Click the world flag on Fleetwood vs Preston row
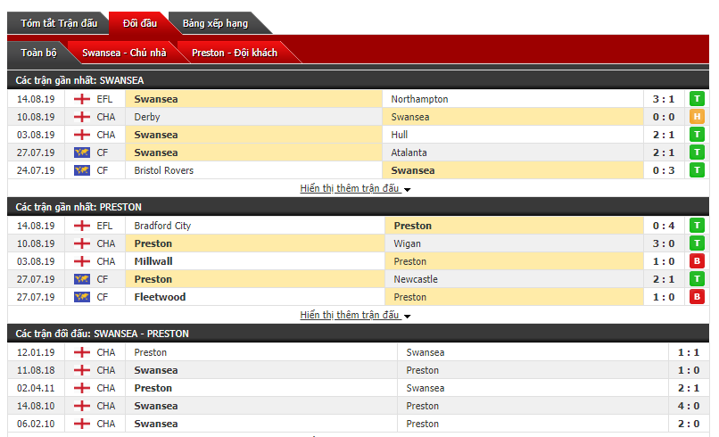The image size is (719, 437). (x=81, y=297)
